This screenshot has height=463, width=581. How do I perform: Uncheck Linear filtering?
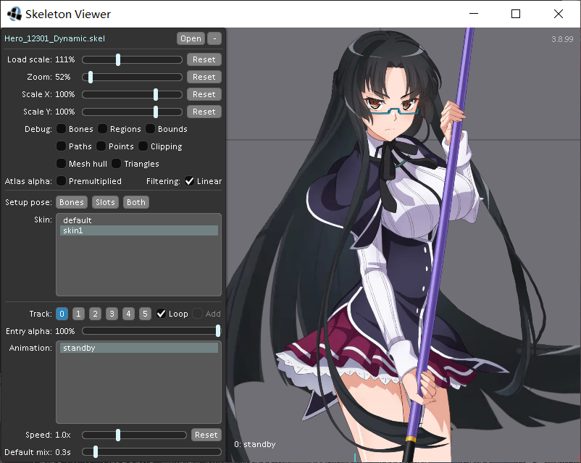(x=189, y=181)
